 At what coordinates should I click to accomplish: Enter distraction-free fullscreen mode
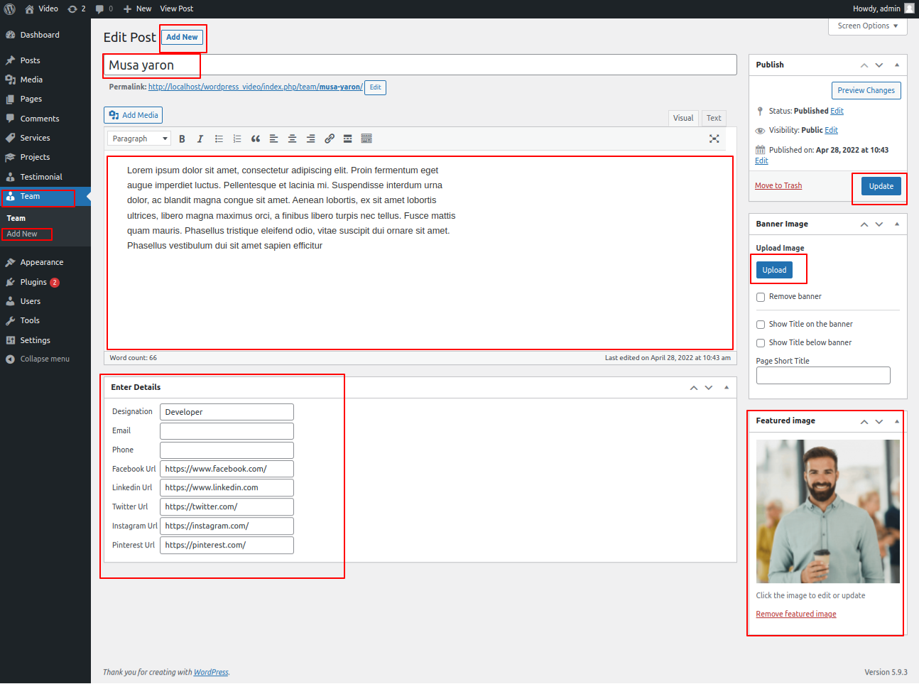point(714,139)
